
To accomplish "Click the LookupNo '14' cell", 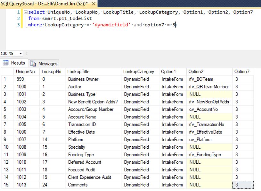I will [52, 139].
